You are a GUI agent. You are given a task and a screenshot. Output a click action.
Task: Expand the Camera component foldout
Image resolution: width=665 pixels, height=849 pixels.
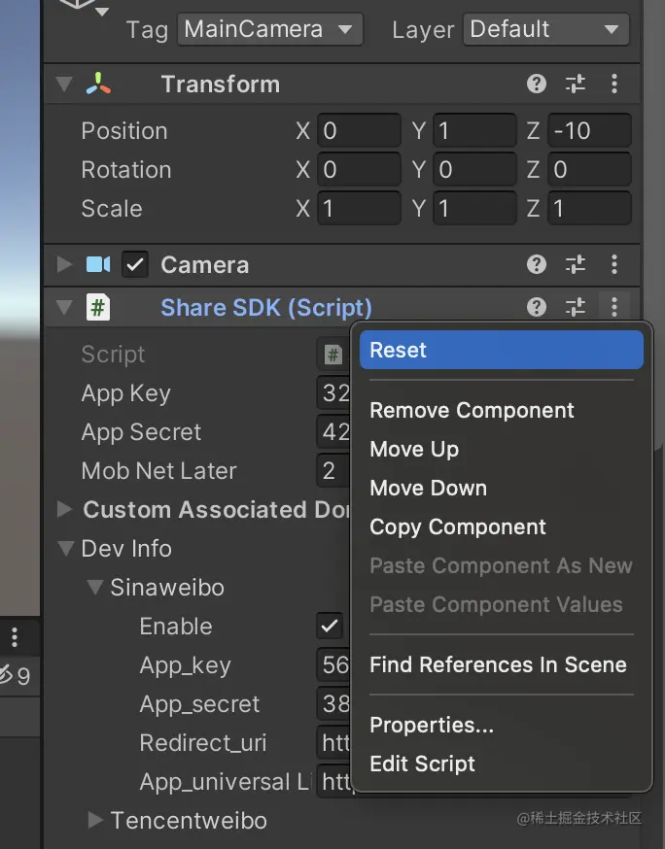(x=65, y=264)
